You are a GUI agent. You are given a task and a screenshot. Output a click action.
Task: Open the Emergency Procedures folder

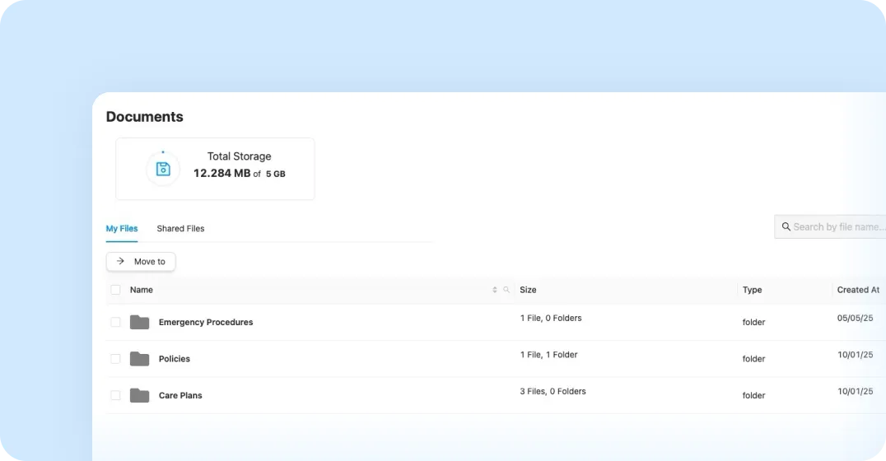pos(206,322)
